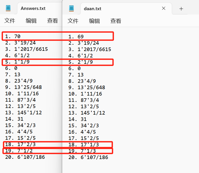Click line '14. 31' in Answers.txt
This screenshot has width=199, height=173.
14,119
